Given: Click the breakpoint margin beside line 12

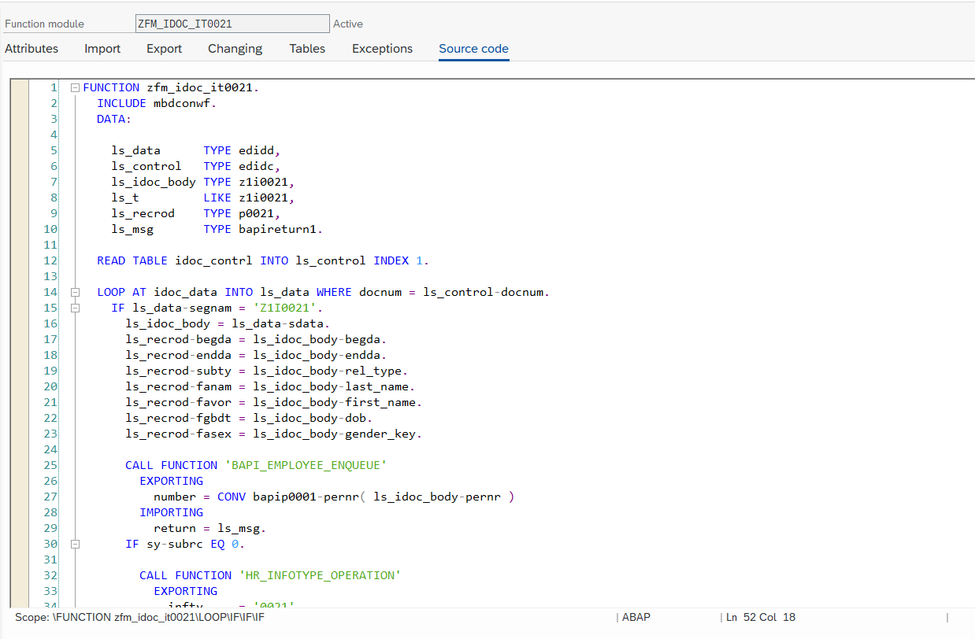Looking at the screenshot, I should tap(19, 260).
